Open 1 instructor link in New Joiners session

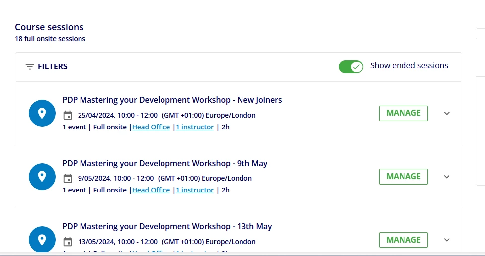point(195,127)
